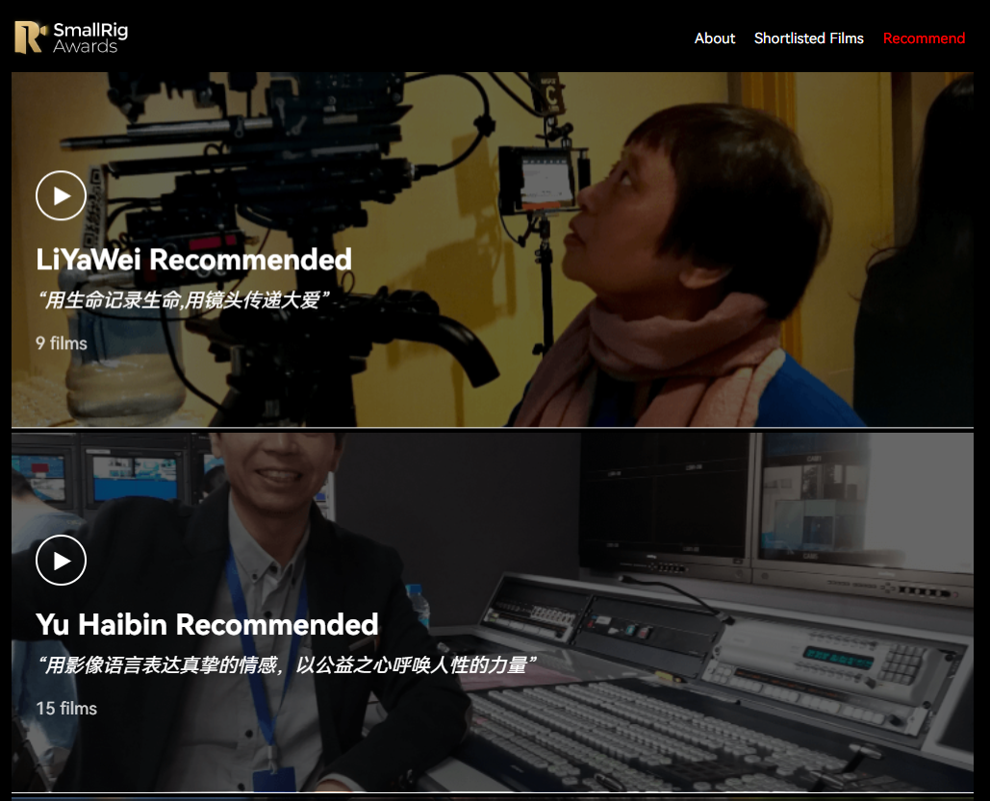
Task: Select the Recommend menu item
Action: pos(924,38)
